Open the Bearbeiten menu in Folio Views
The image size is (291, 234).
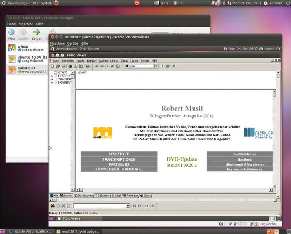(x=68, y=61)
